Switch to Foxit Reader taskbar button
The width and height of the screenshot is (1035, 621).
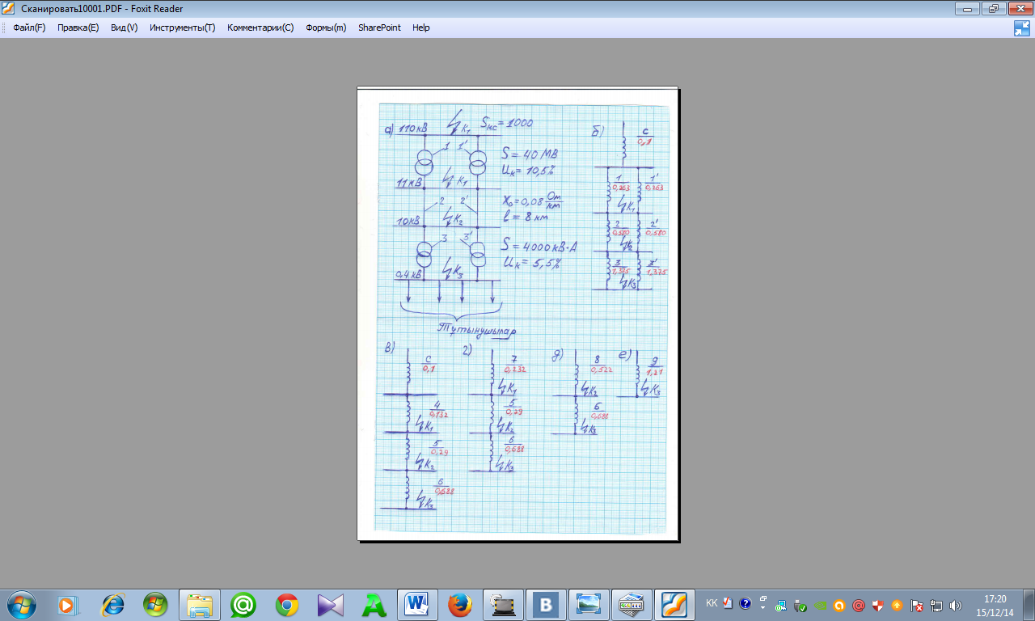pyautogui.click(x=674, y=604)
